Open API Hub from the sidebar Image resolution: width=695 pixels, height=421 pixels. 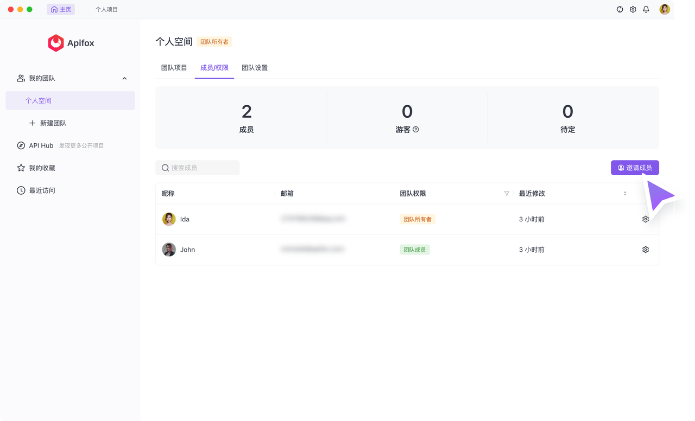[x=41, y=145]
